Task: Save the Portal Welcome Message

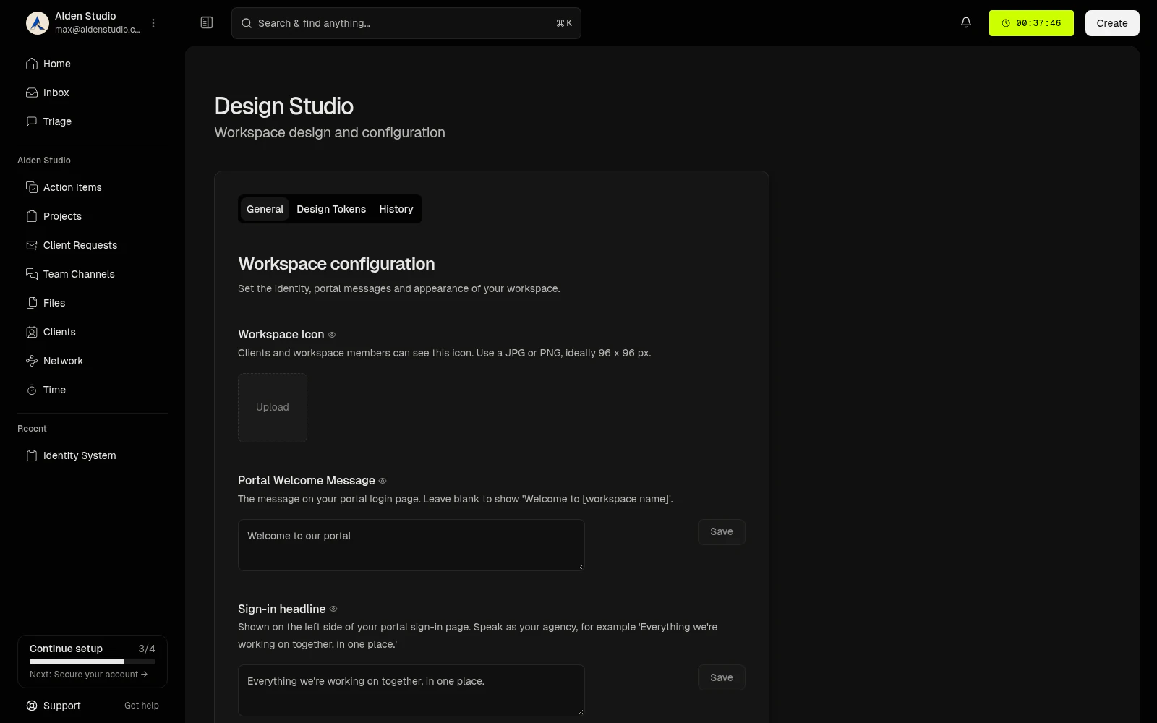Action: [x=722, y=532]
